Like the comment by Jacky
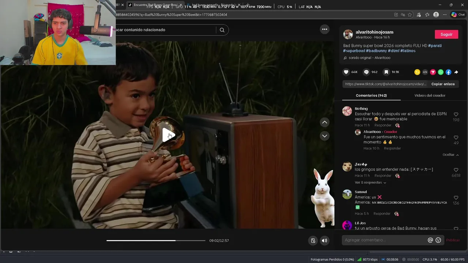The image size is (468, 263). 456,170
